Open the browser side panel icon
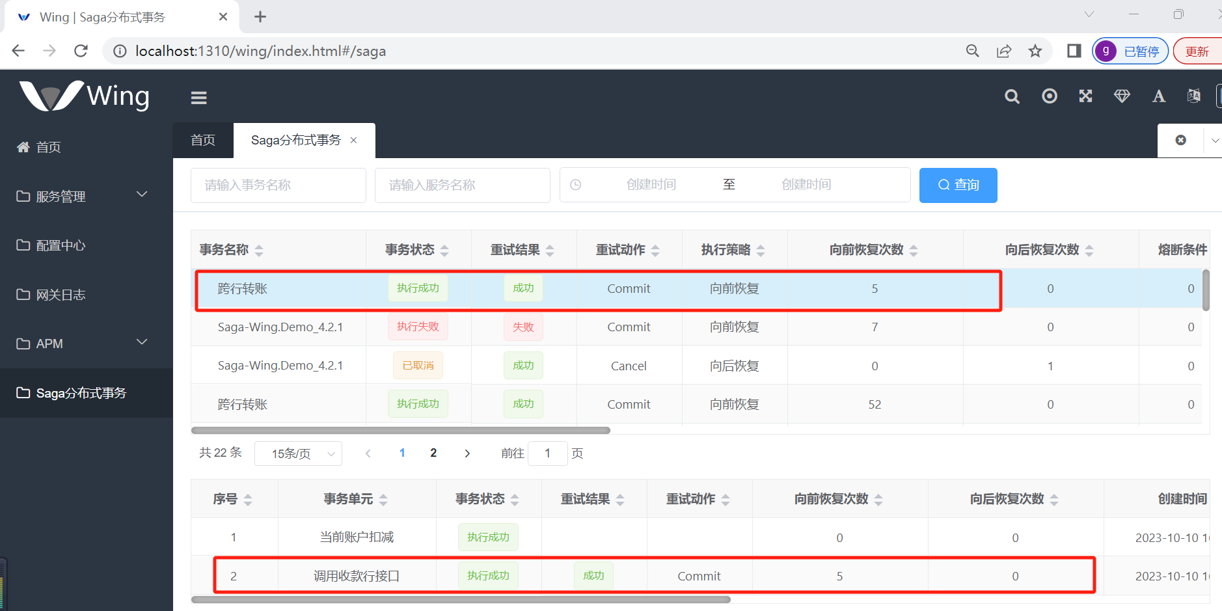The image size is (1222, 611). click(1074, 51)
